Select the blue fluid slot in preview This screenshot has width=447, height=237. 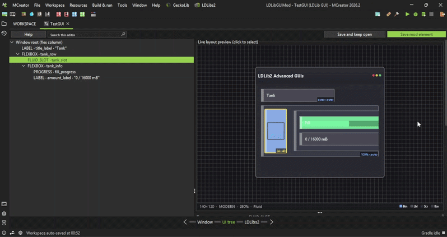coord(276,131)
